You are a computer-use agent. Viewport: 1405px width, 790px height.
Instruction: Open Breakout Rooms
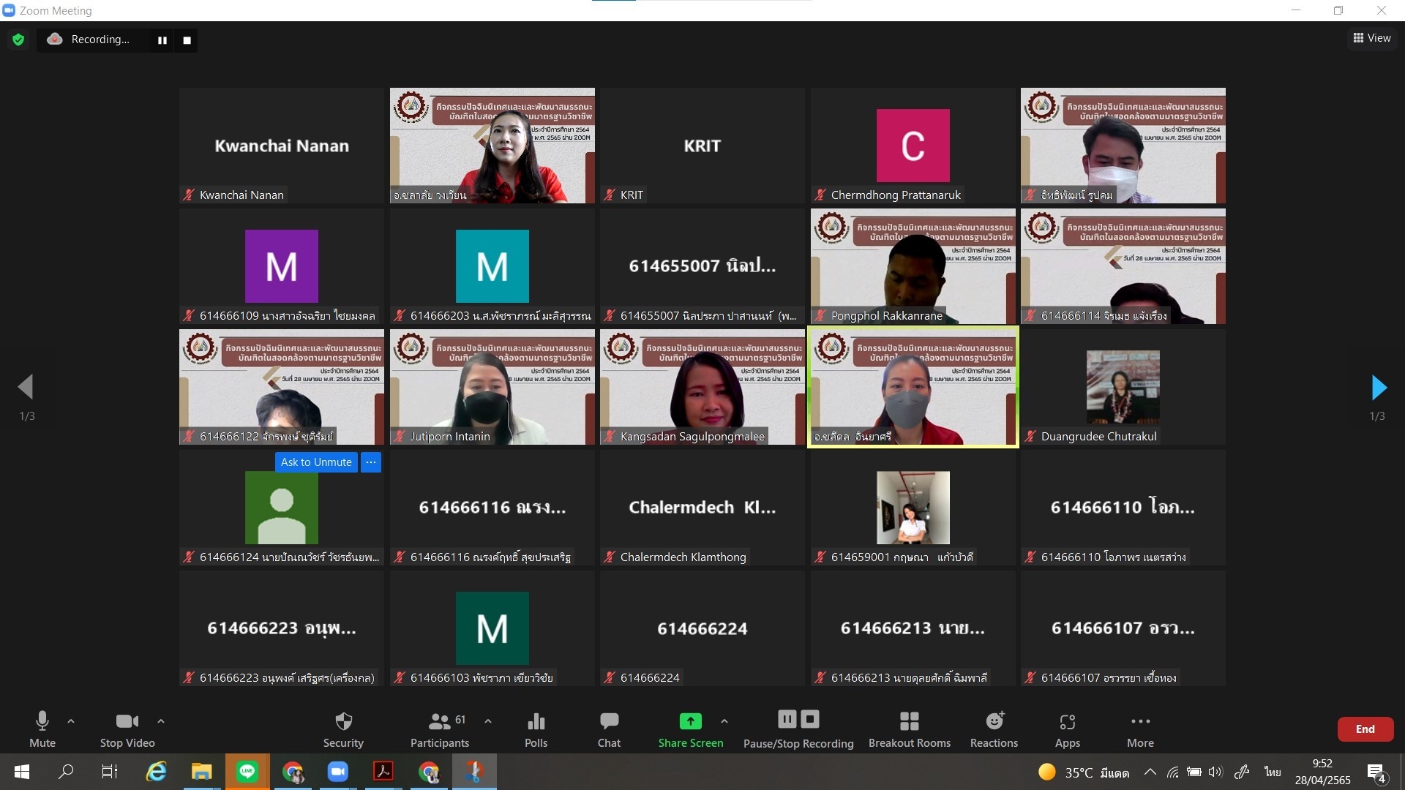[909, 729]
